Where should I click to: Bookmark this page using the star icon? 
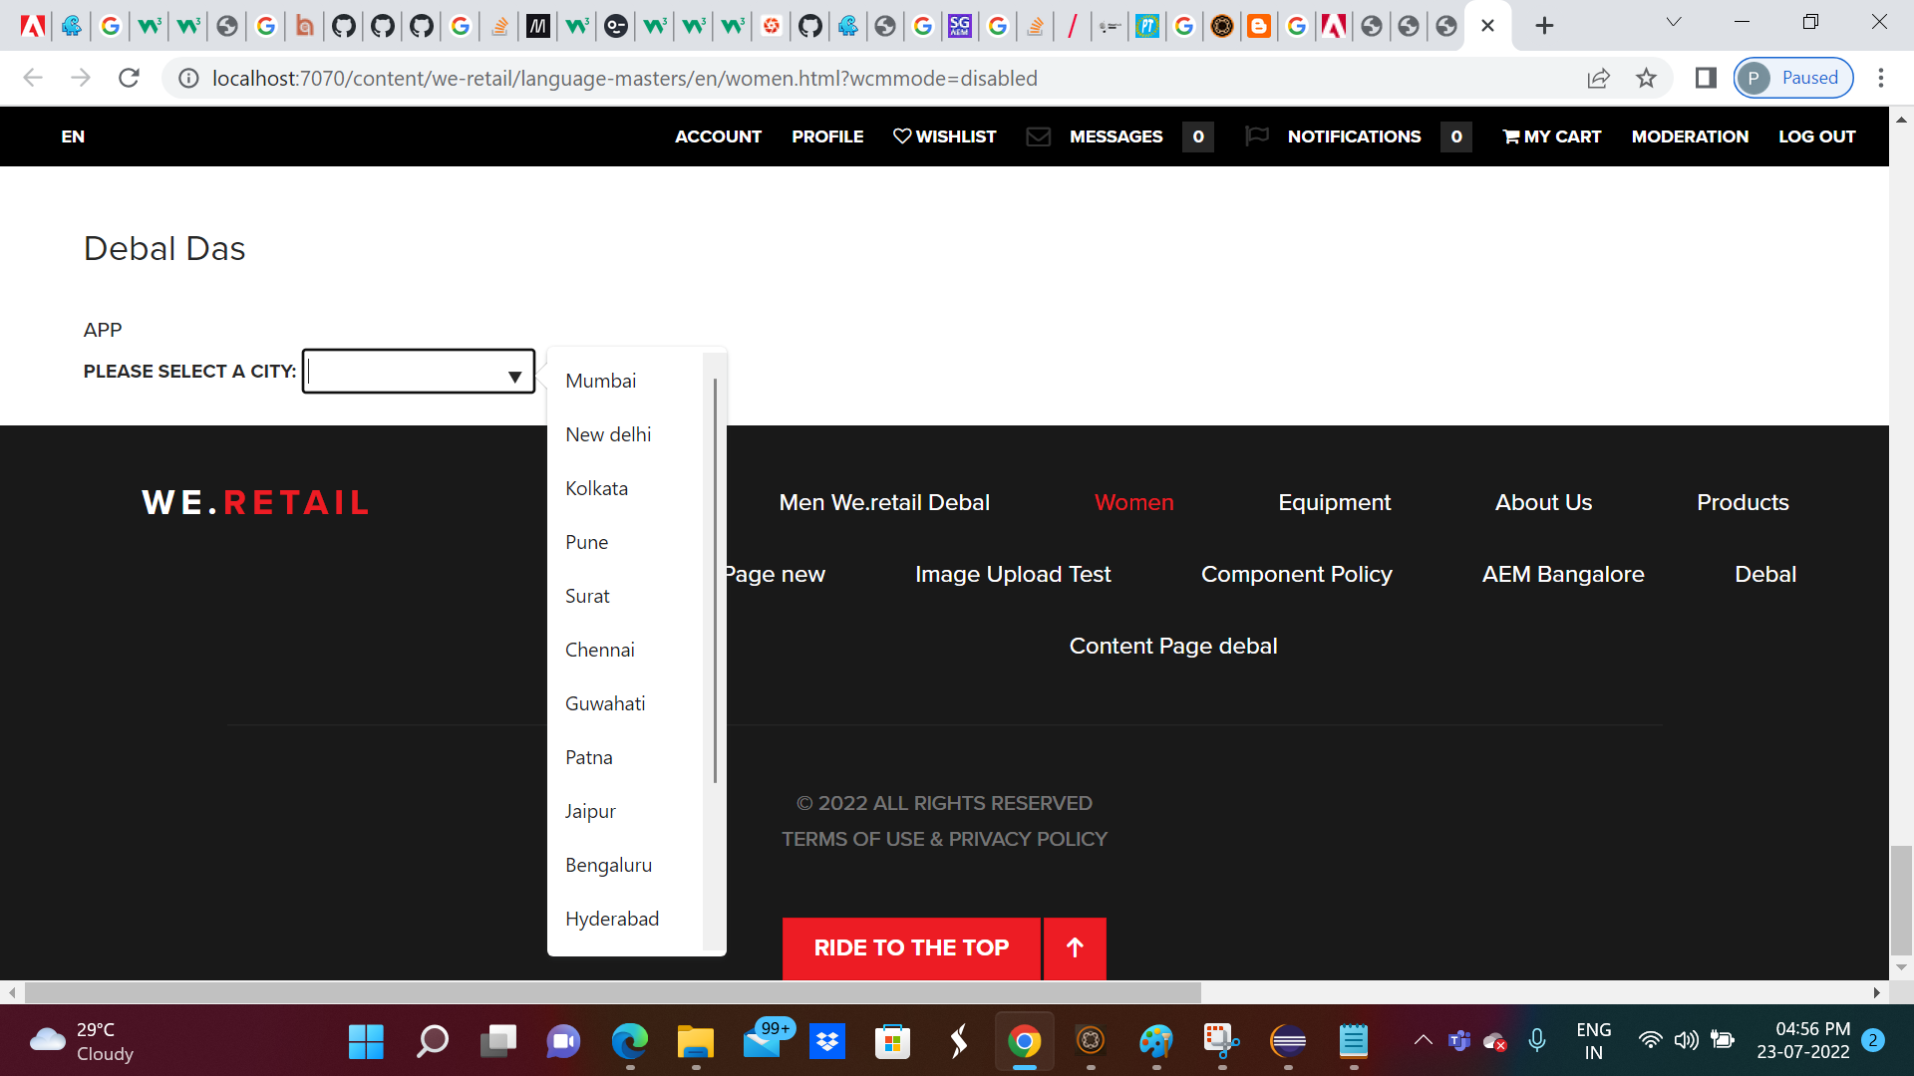1647,78
